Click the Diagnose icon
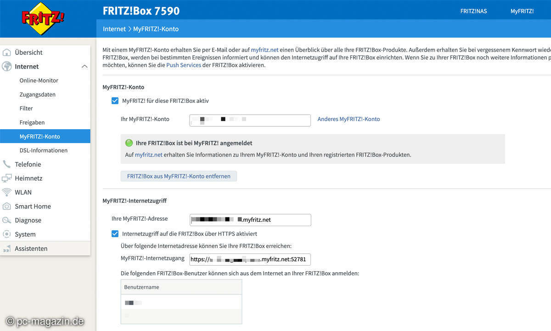Image resolution: width=551 pixels, height=331 pixels. point(7,220)
